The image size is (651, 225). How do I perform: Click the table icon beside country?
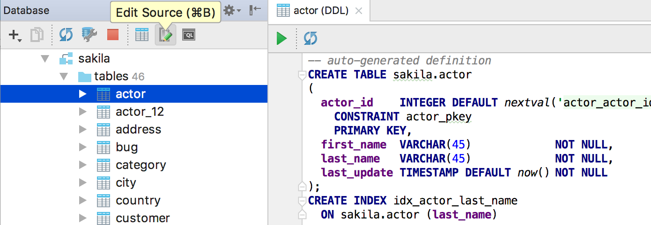click(103, 201)
